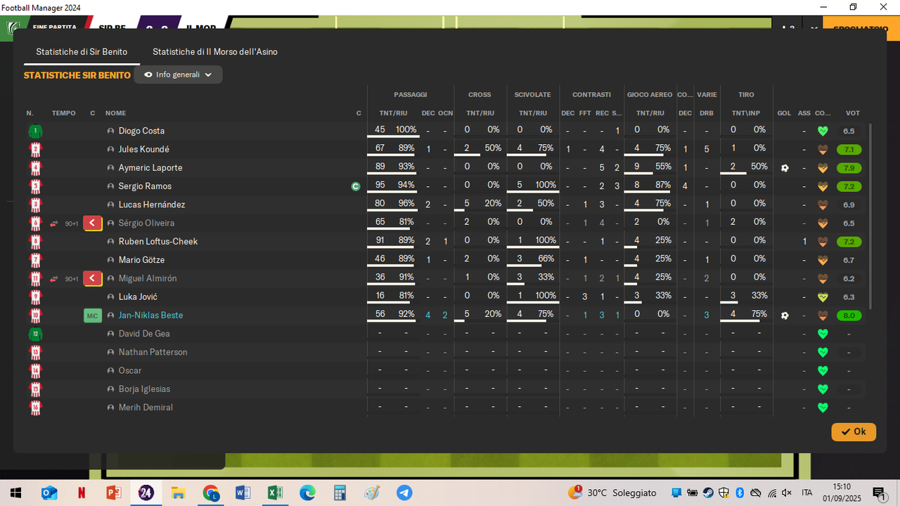Click the goal ball icon for Aymeric Laporte
Viewport: 900px width, 506px height.
[x=785, y=168]
